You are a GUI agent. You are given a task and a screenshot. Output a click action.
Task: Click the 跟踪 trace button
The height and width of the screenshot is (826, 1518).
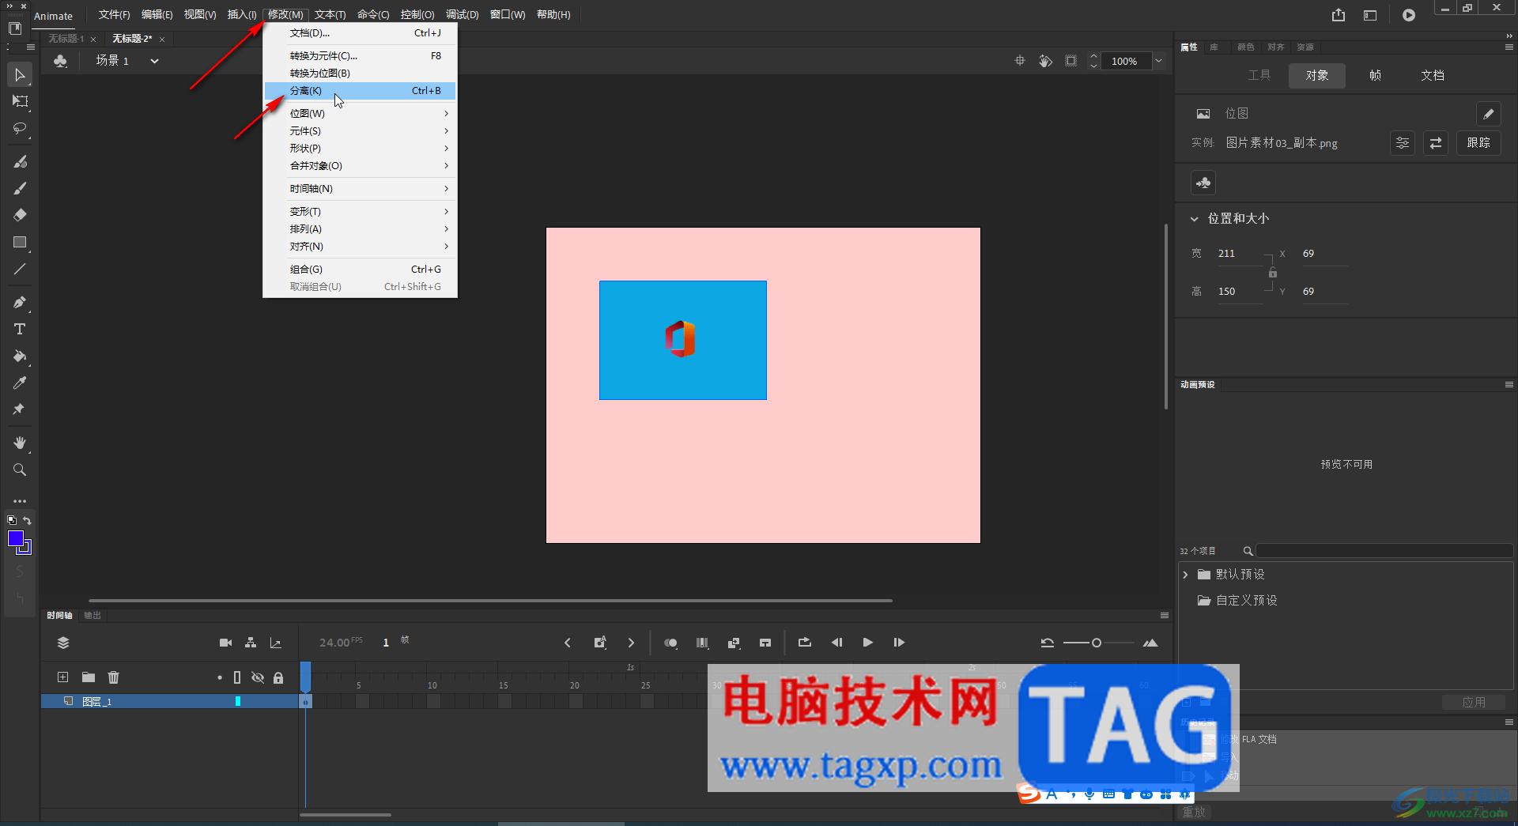tap(1478, 143)
